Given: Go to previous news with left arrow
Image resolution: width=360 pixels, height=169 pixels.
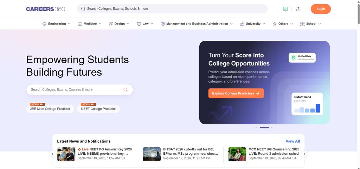Looking at the screenshot, I should tap(52, 154).
